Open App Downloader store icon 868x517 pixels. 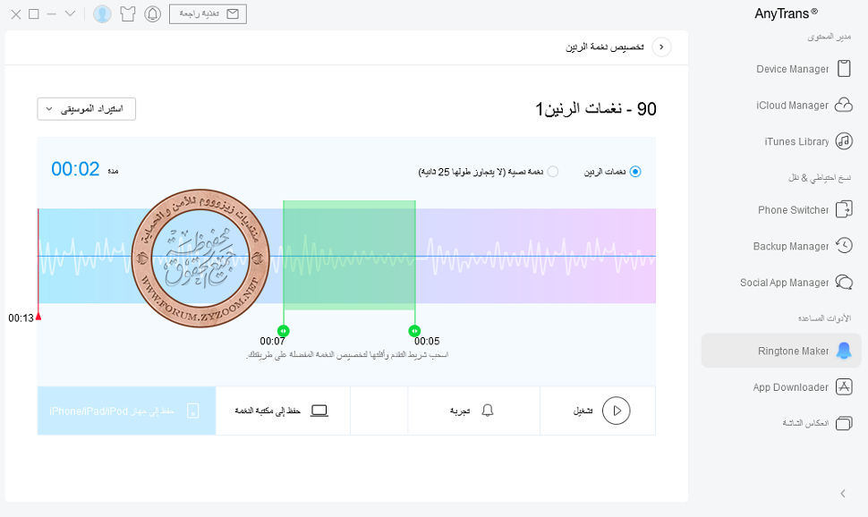click(844, 387)
